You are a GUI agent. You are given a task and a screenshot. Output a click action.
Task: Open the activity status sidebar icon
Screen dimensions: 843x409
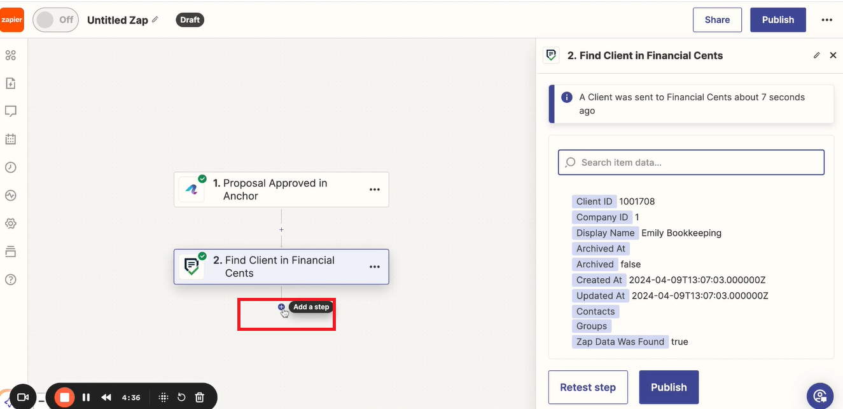point(10,196)
